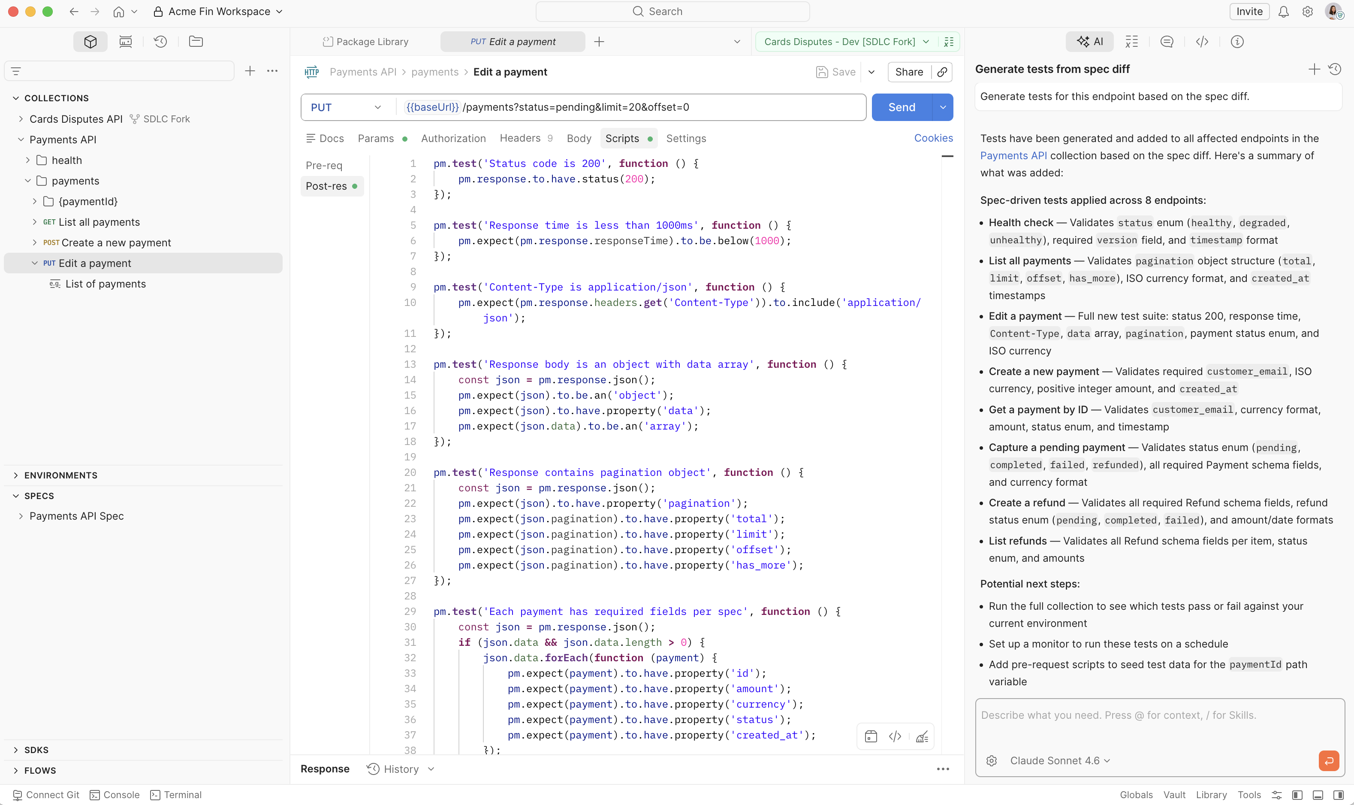
Task: Go forward with the right arrow
Action: (x=95, y=12)
